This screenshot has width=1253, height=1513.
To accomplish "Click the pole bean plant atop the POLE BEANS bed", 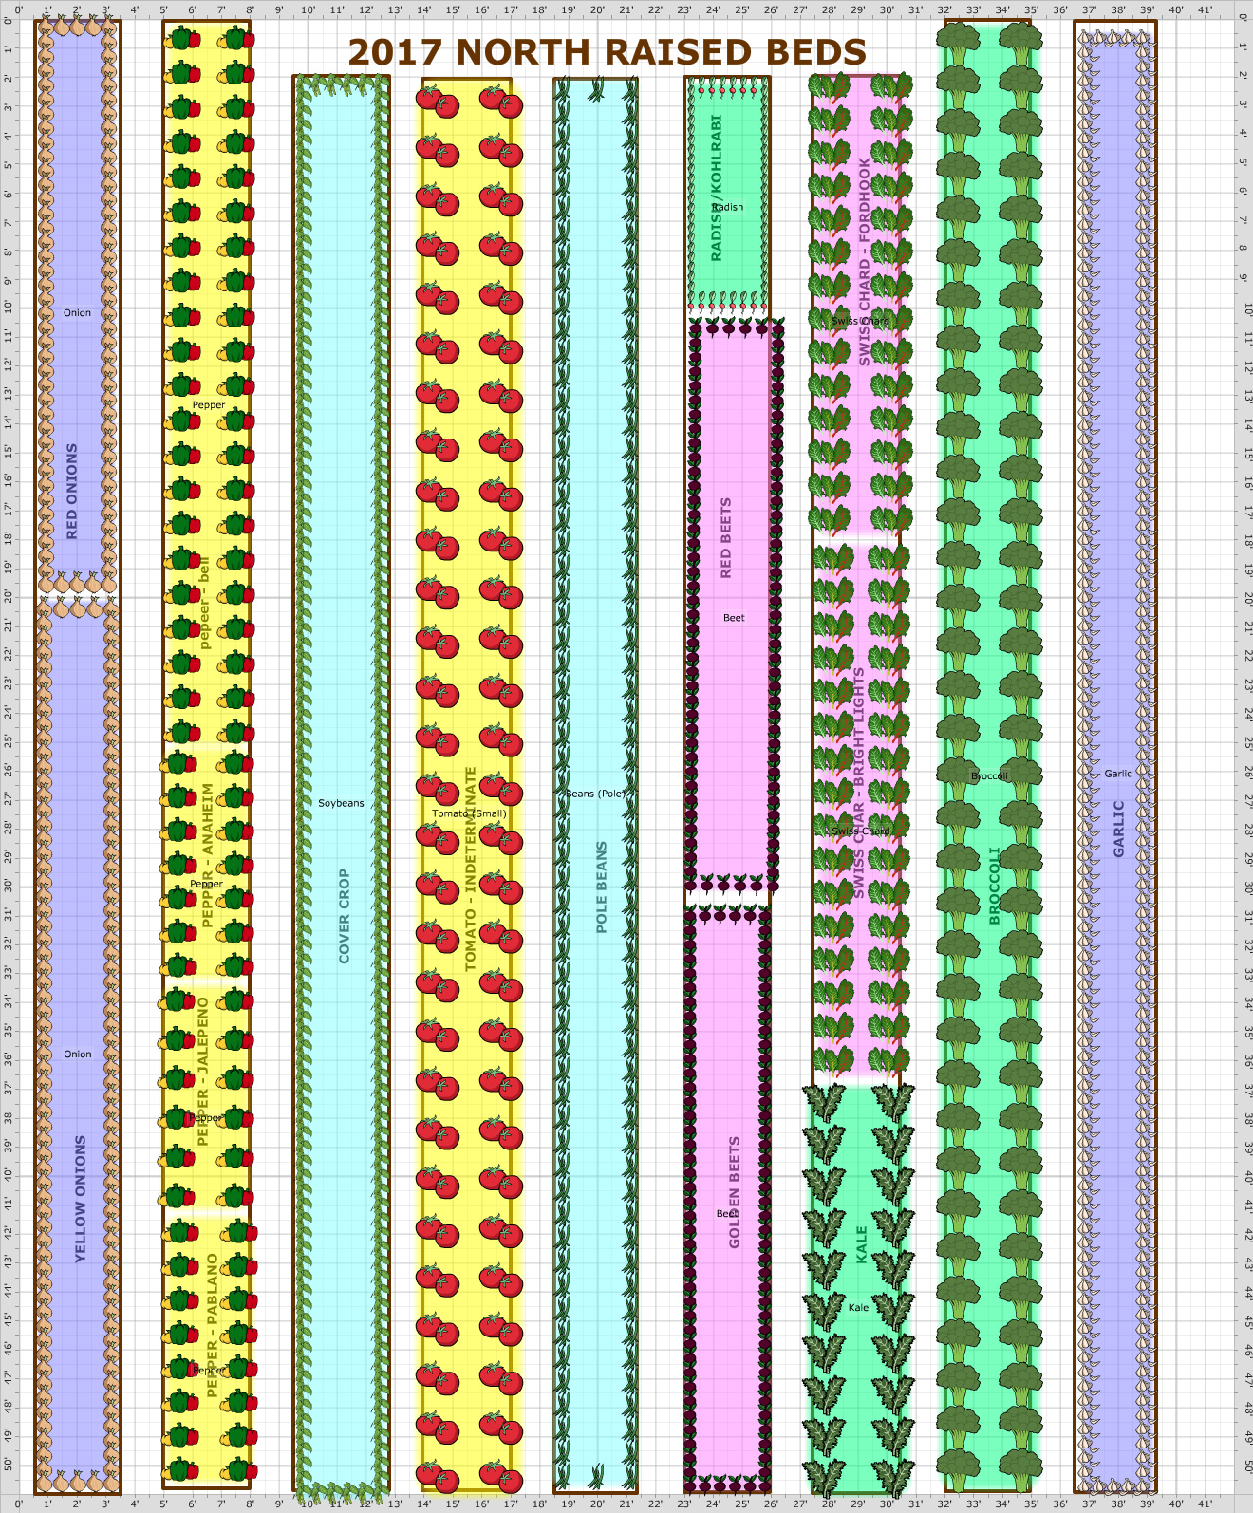I will (x=596, y=90).
